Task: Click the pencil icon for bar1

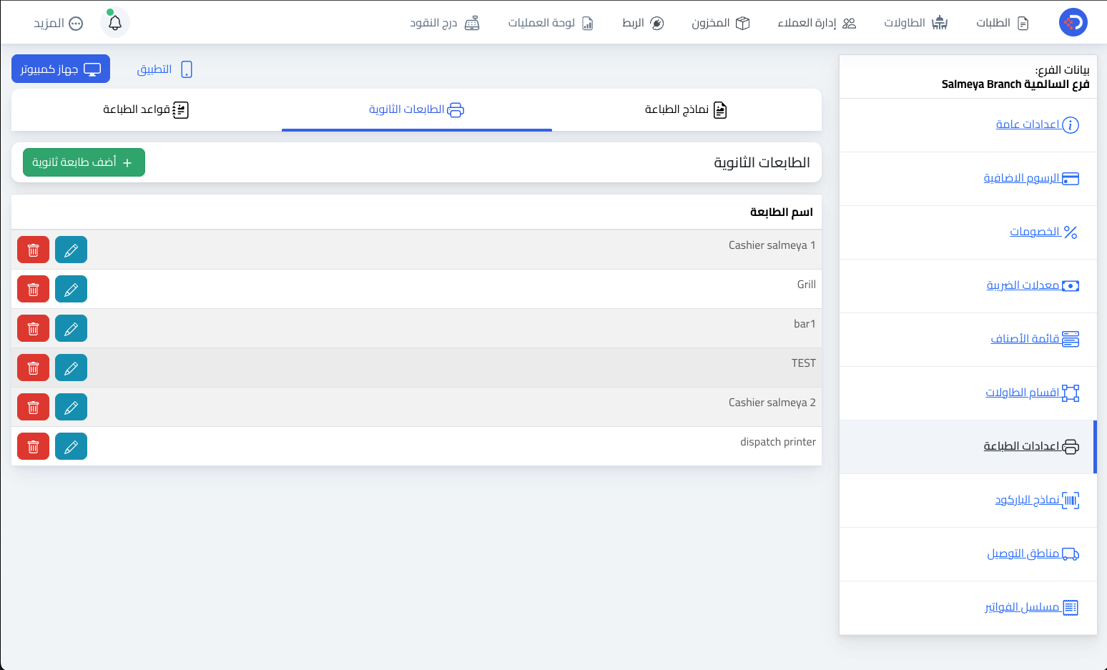Action: (x=71, y=328)
